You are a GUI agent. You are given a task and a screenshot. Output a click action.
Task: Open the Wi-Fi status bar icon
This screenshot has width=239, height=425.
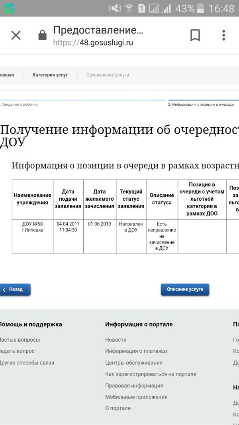pyautogui.click(x=129, y=8)
